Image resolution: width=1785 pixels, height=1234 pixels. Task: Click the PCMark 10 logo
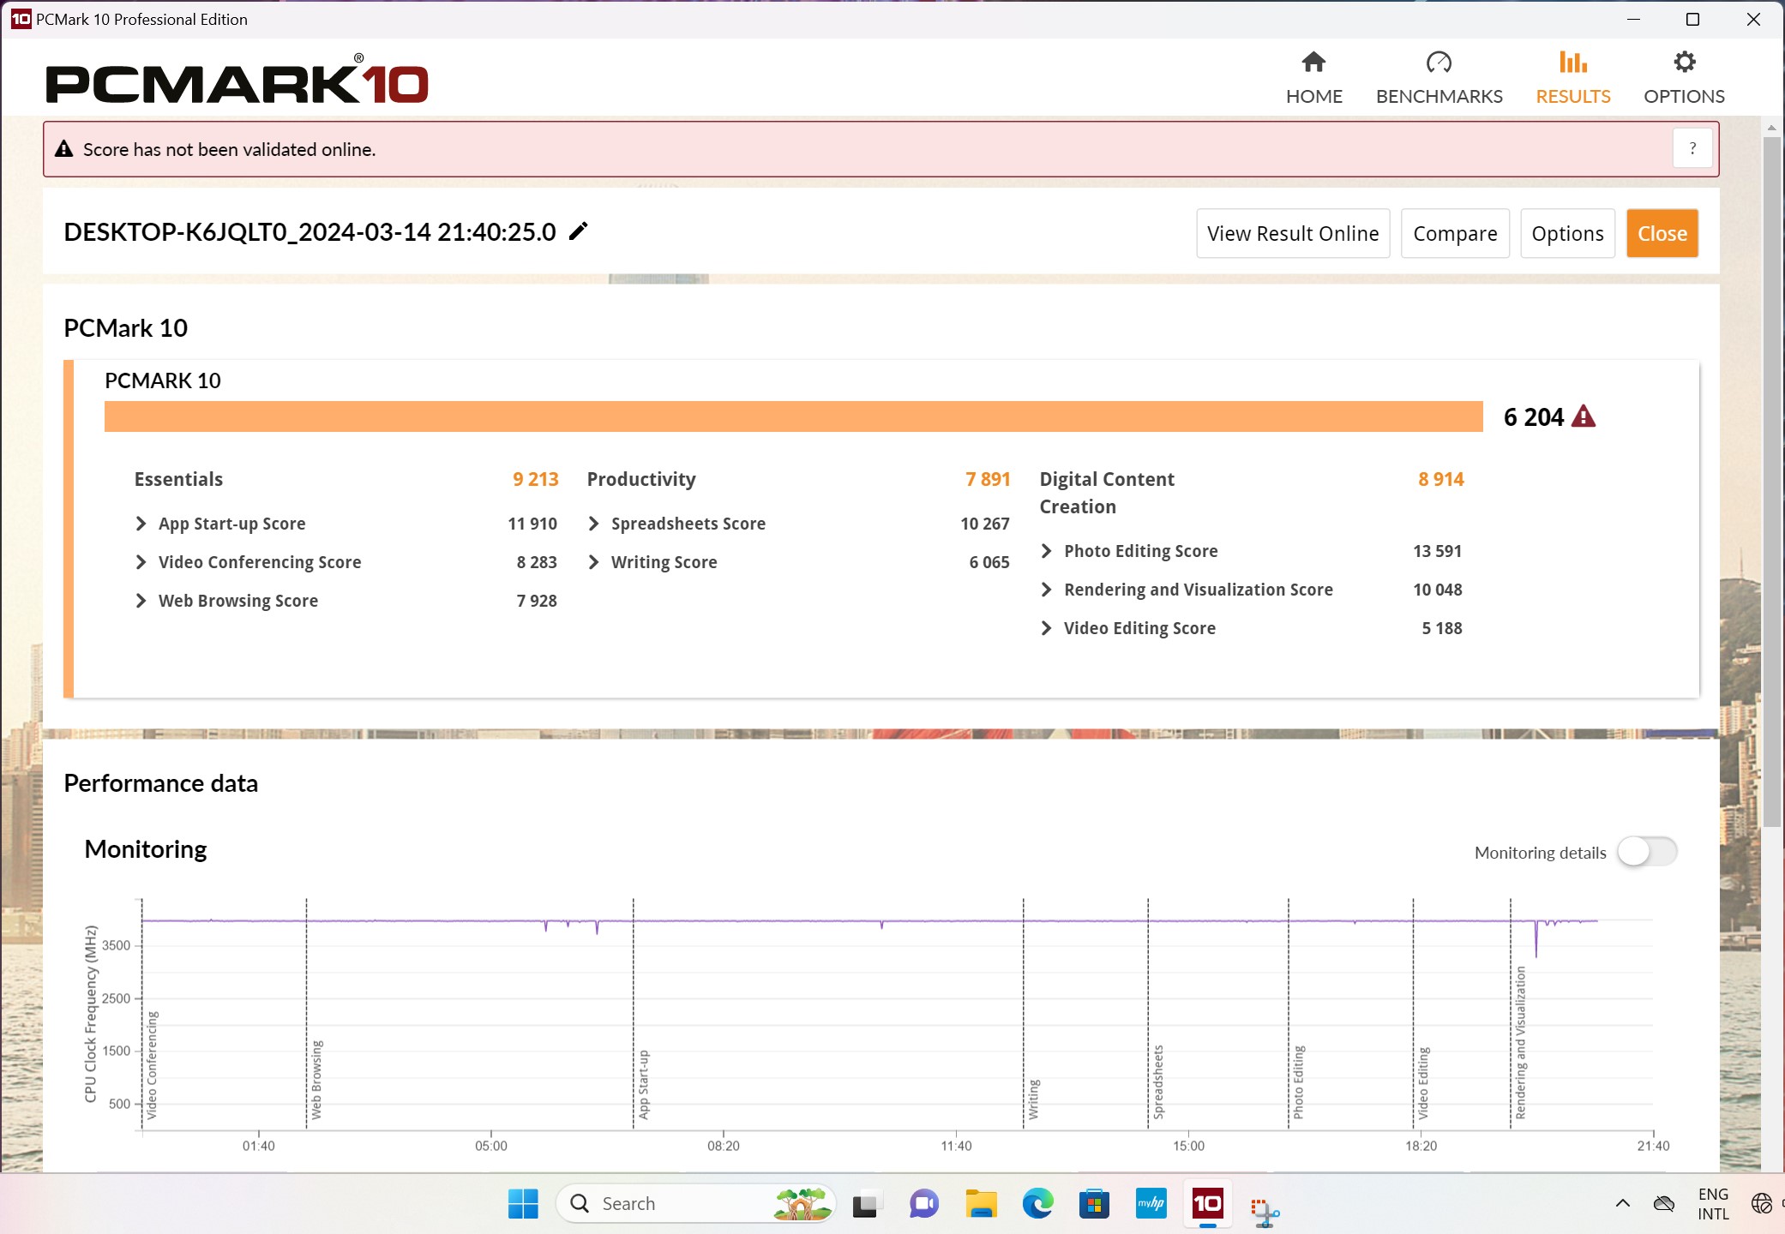(237, 79)
